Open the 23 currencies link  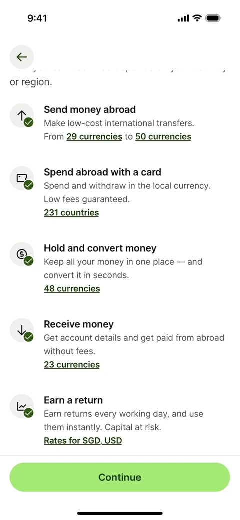pos(72,364)
